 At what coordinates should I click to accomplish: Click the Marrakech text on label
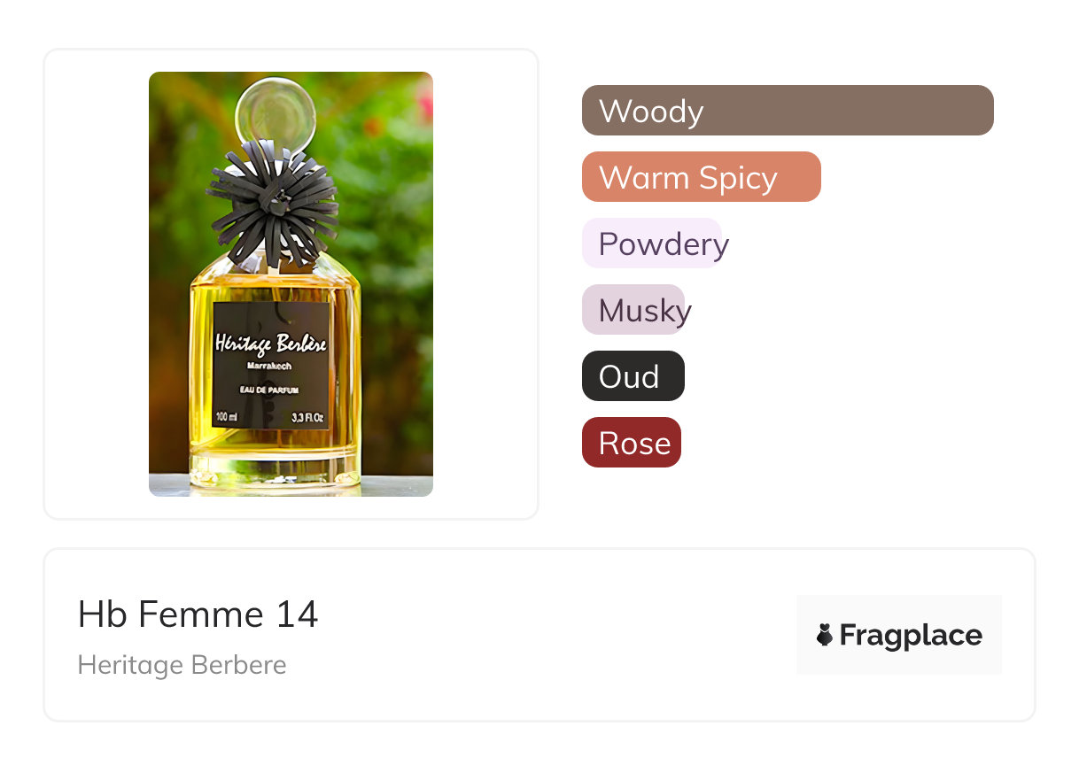point(269,367)
